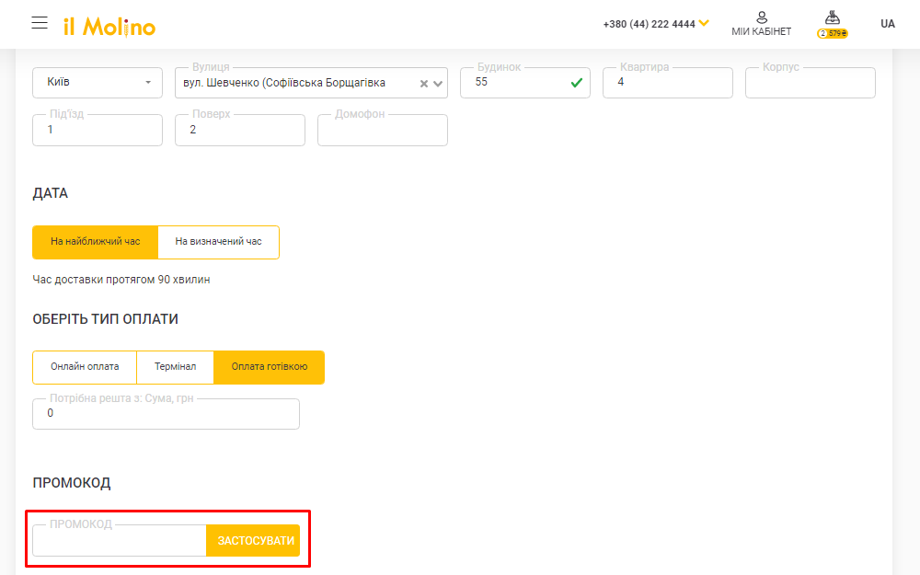
Task: Click the il Molino logo
Action: [109, 27]
